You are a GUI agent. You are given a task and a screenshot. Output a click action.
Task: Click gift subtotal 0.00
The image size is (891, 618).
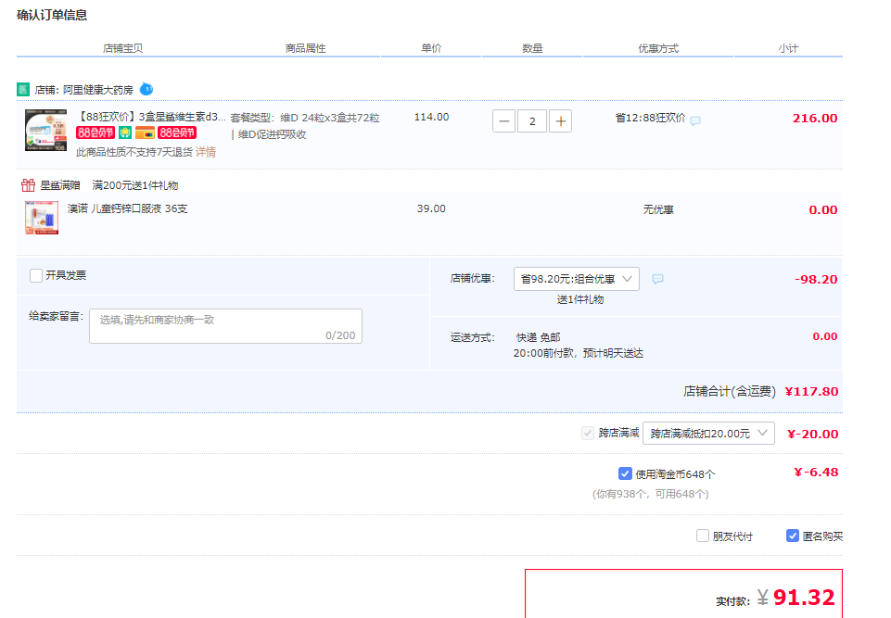click(x=822, y=209)
